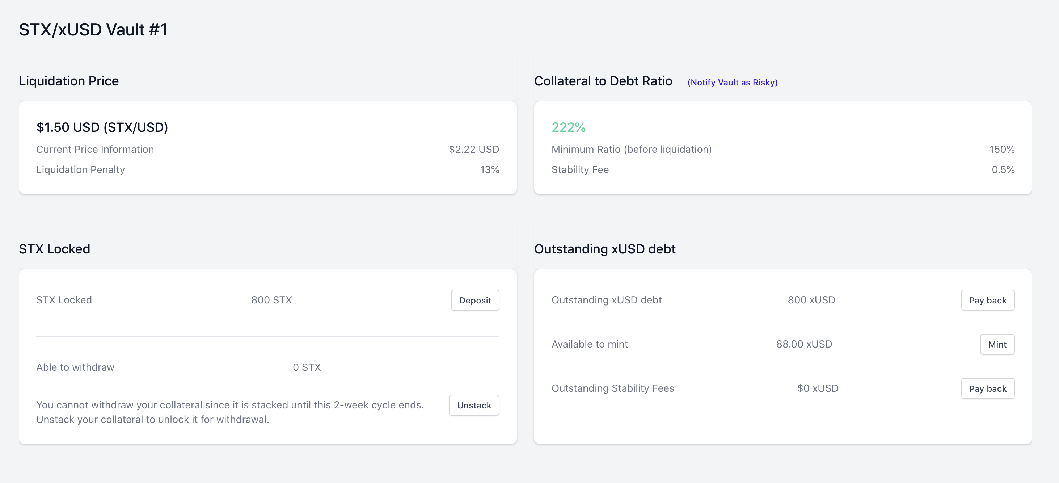1059x483 pixels.
Task: Click the 800 STX locked amount
Action: (x=272, y=300)
